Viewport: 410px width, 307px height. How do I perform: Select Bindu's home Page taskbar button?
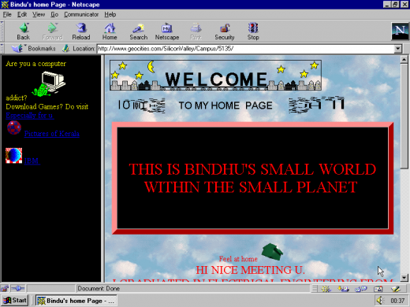tap(76, 301)
